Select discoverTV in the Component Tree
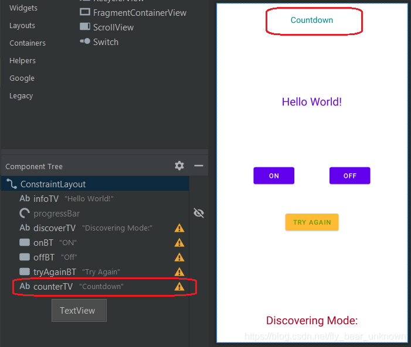This screenshot has height=347, width=411. (x=95, y=228)
